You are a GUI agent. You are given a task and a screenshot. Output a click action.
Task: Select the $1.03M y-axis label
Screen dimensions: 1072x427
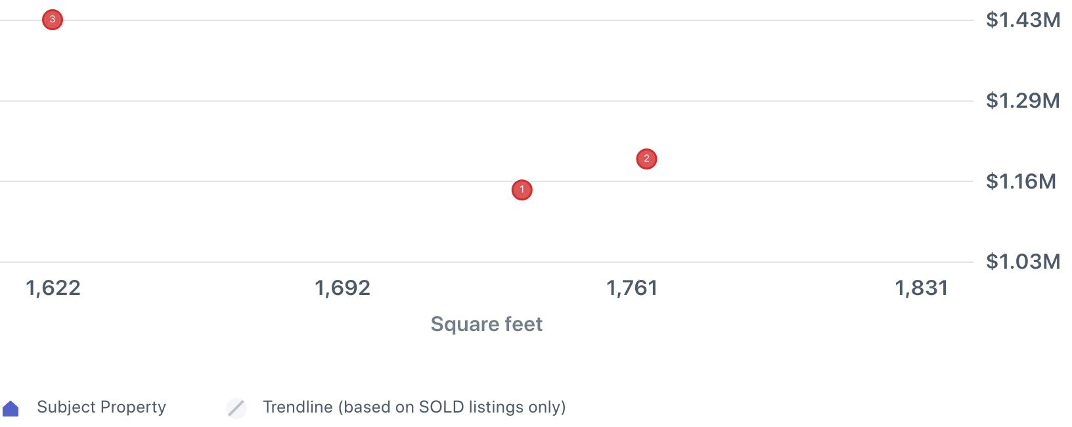[x=1023, y=261]
